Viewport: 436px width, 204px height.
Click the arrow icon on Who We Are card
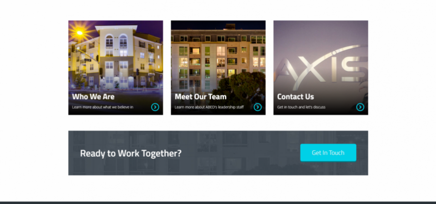point(155,107)
